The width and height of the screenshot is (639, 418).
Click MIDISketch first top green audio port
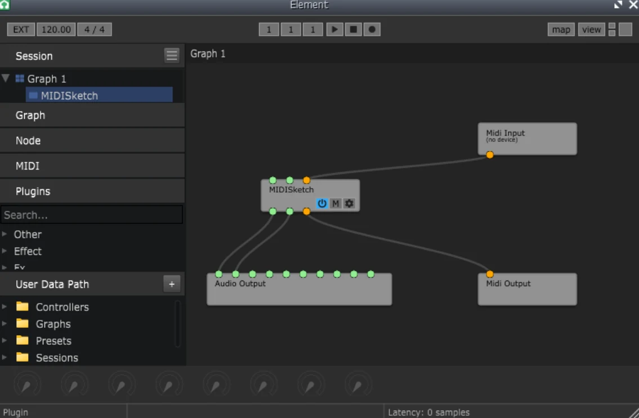point(272,180)
